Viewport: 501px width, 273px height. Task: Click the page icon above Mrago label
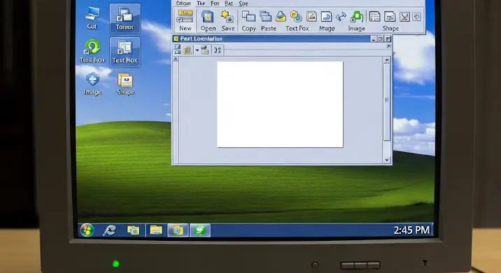pos(326,17)
